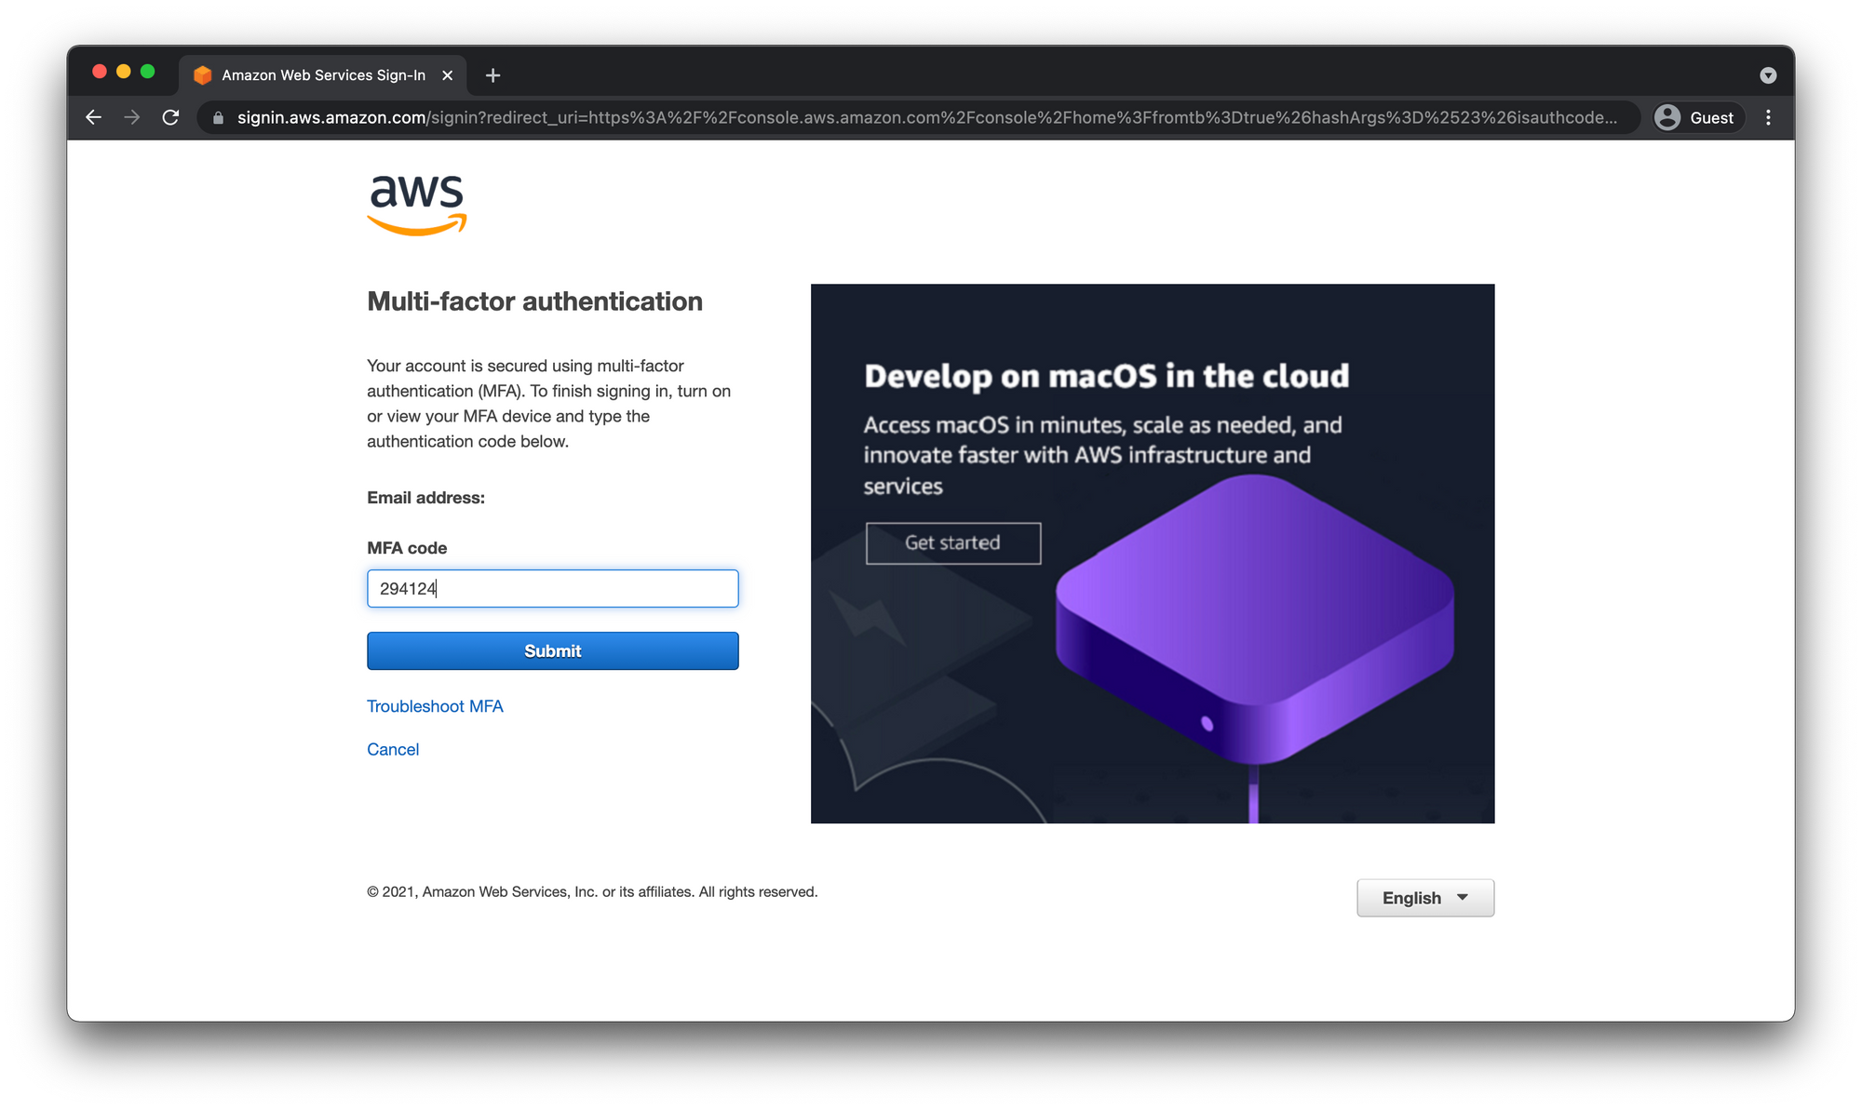The height and width of the screenshot is (1110, 1862).
Task: Click the Guest profile avatar
Action: [x=1667, y=117]
